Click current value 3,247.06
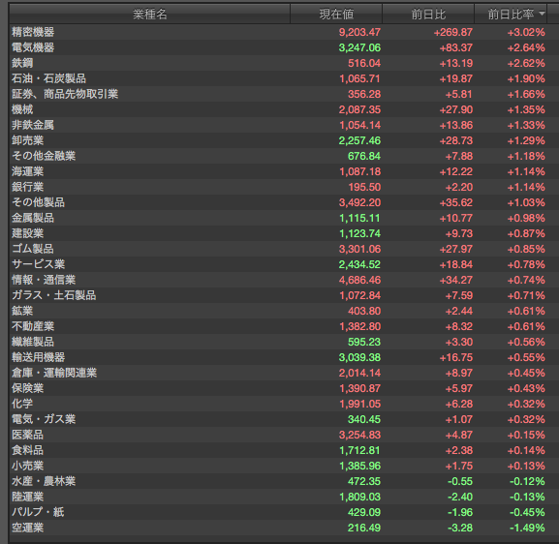The width and height of the screenshot is (559, 544). [x=359, y=47]
